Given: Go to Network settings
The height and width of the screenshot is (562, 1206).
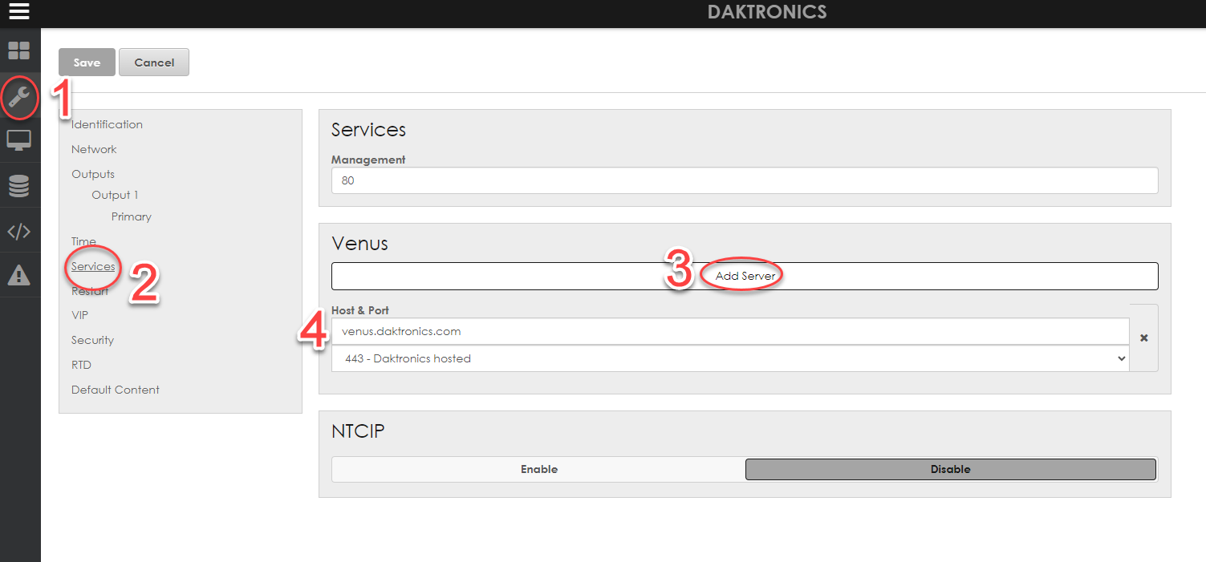Looking at the screenshot, I should pyautogui.click(x=94, y=149).
